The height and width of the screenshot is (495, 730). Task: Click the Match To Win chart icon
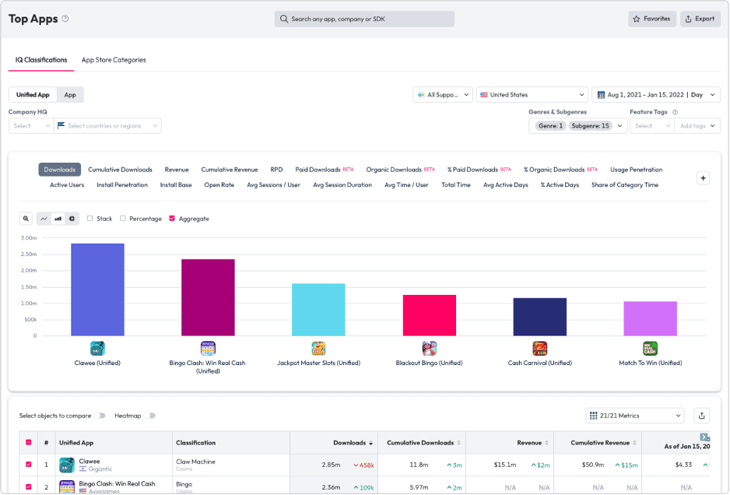pos(650,349)
